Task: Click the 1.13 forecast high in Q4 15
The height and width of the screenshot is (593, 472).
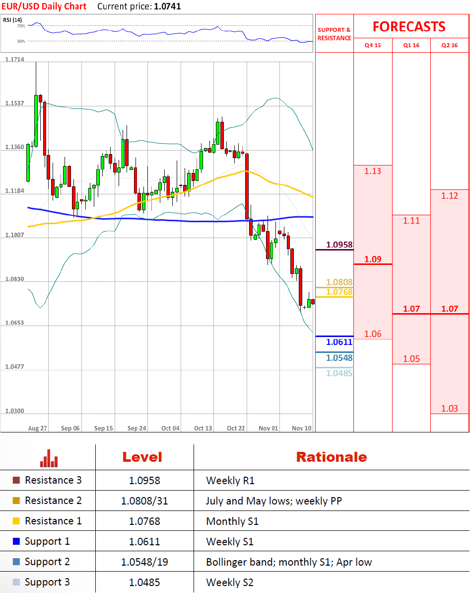Action: [x=373, y=171]
